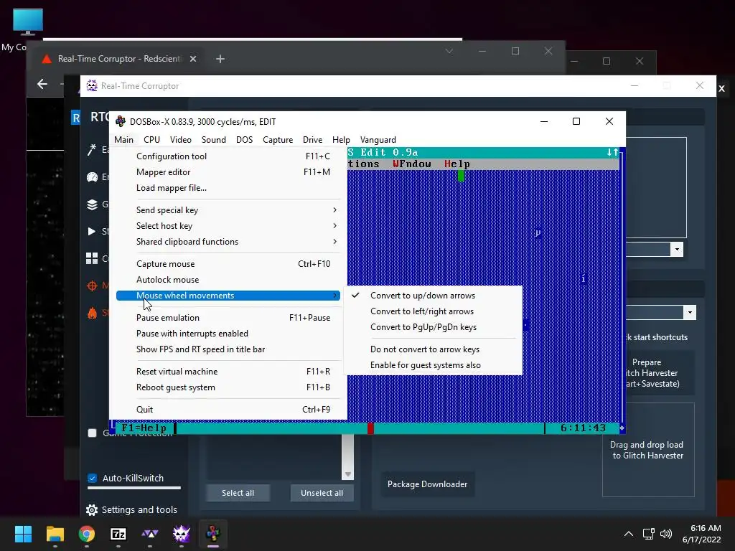Expand Send special key submenu
Viewport: 735px width, 551px height.
coord(228,210)
